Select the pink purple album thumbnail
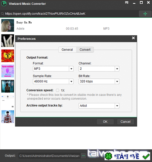Screen dimensions: 152x162 pyautogui.click(x=7, y=71)
